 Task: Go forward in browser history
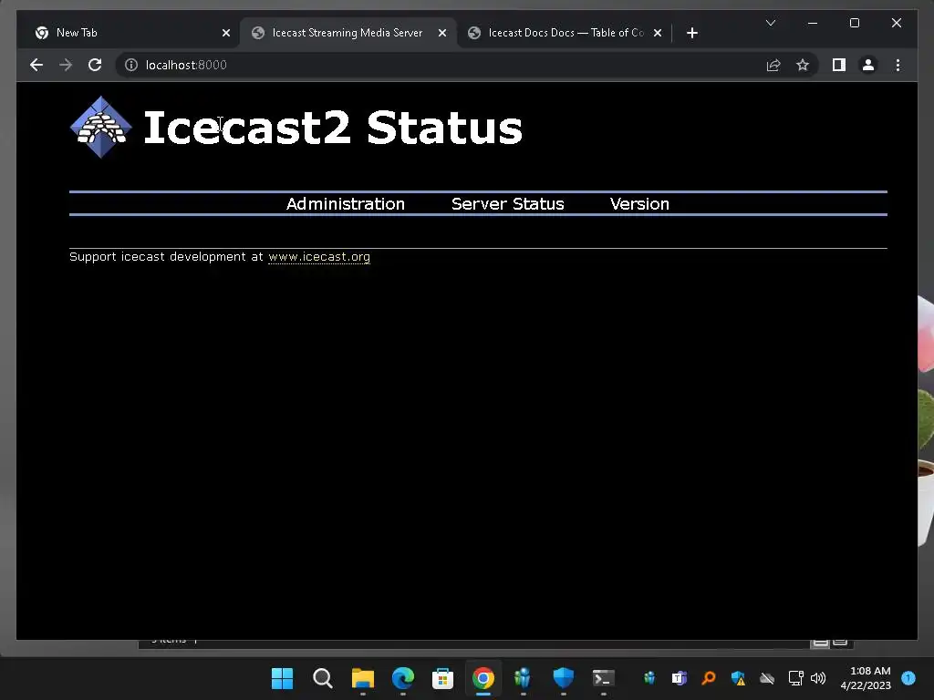pos(66,65)
